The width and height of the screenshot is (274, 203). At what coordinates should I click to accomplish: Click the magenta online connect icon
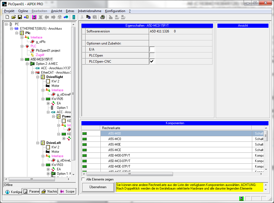(34, 17)
